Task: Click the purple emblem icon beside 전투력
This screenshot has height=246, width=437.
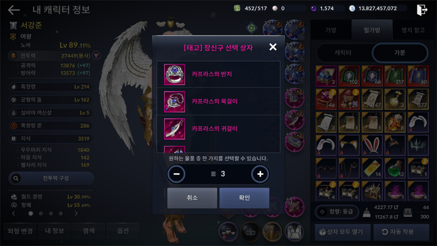Action: pos(96,56)
